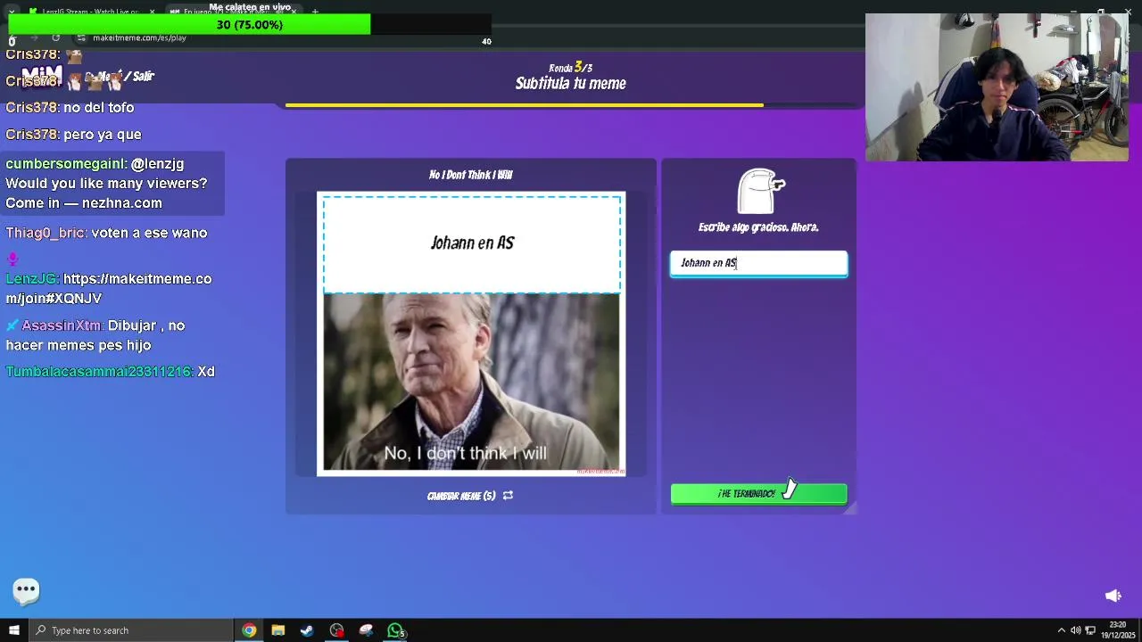Click the browser reload button
Image resolution: width=1142 pixels, height=642 pixels.
pos(55,37)
